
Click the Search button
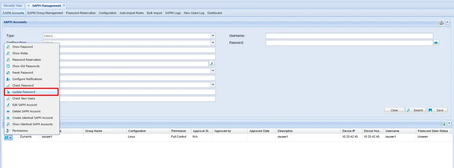point(416,110)
